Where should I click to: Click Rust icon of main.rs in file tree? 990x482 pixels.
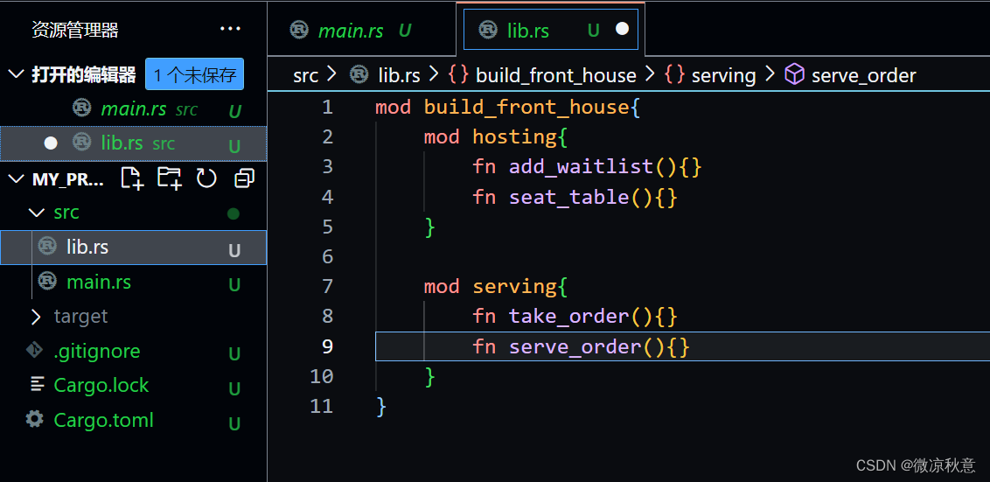coord(47,280)
